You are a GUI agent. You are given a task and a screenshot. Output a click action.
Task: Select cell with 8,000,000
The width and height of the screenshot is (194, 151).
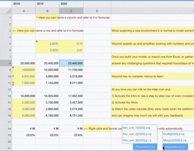[x=24, y=115]
